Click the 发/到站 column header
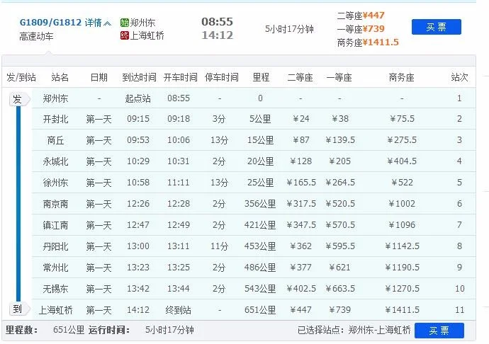This screenshot has height=344, width=489. (21, 77)
